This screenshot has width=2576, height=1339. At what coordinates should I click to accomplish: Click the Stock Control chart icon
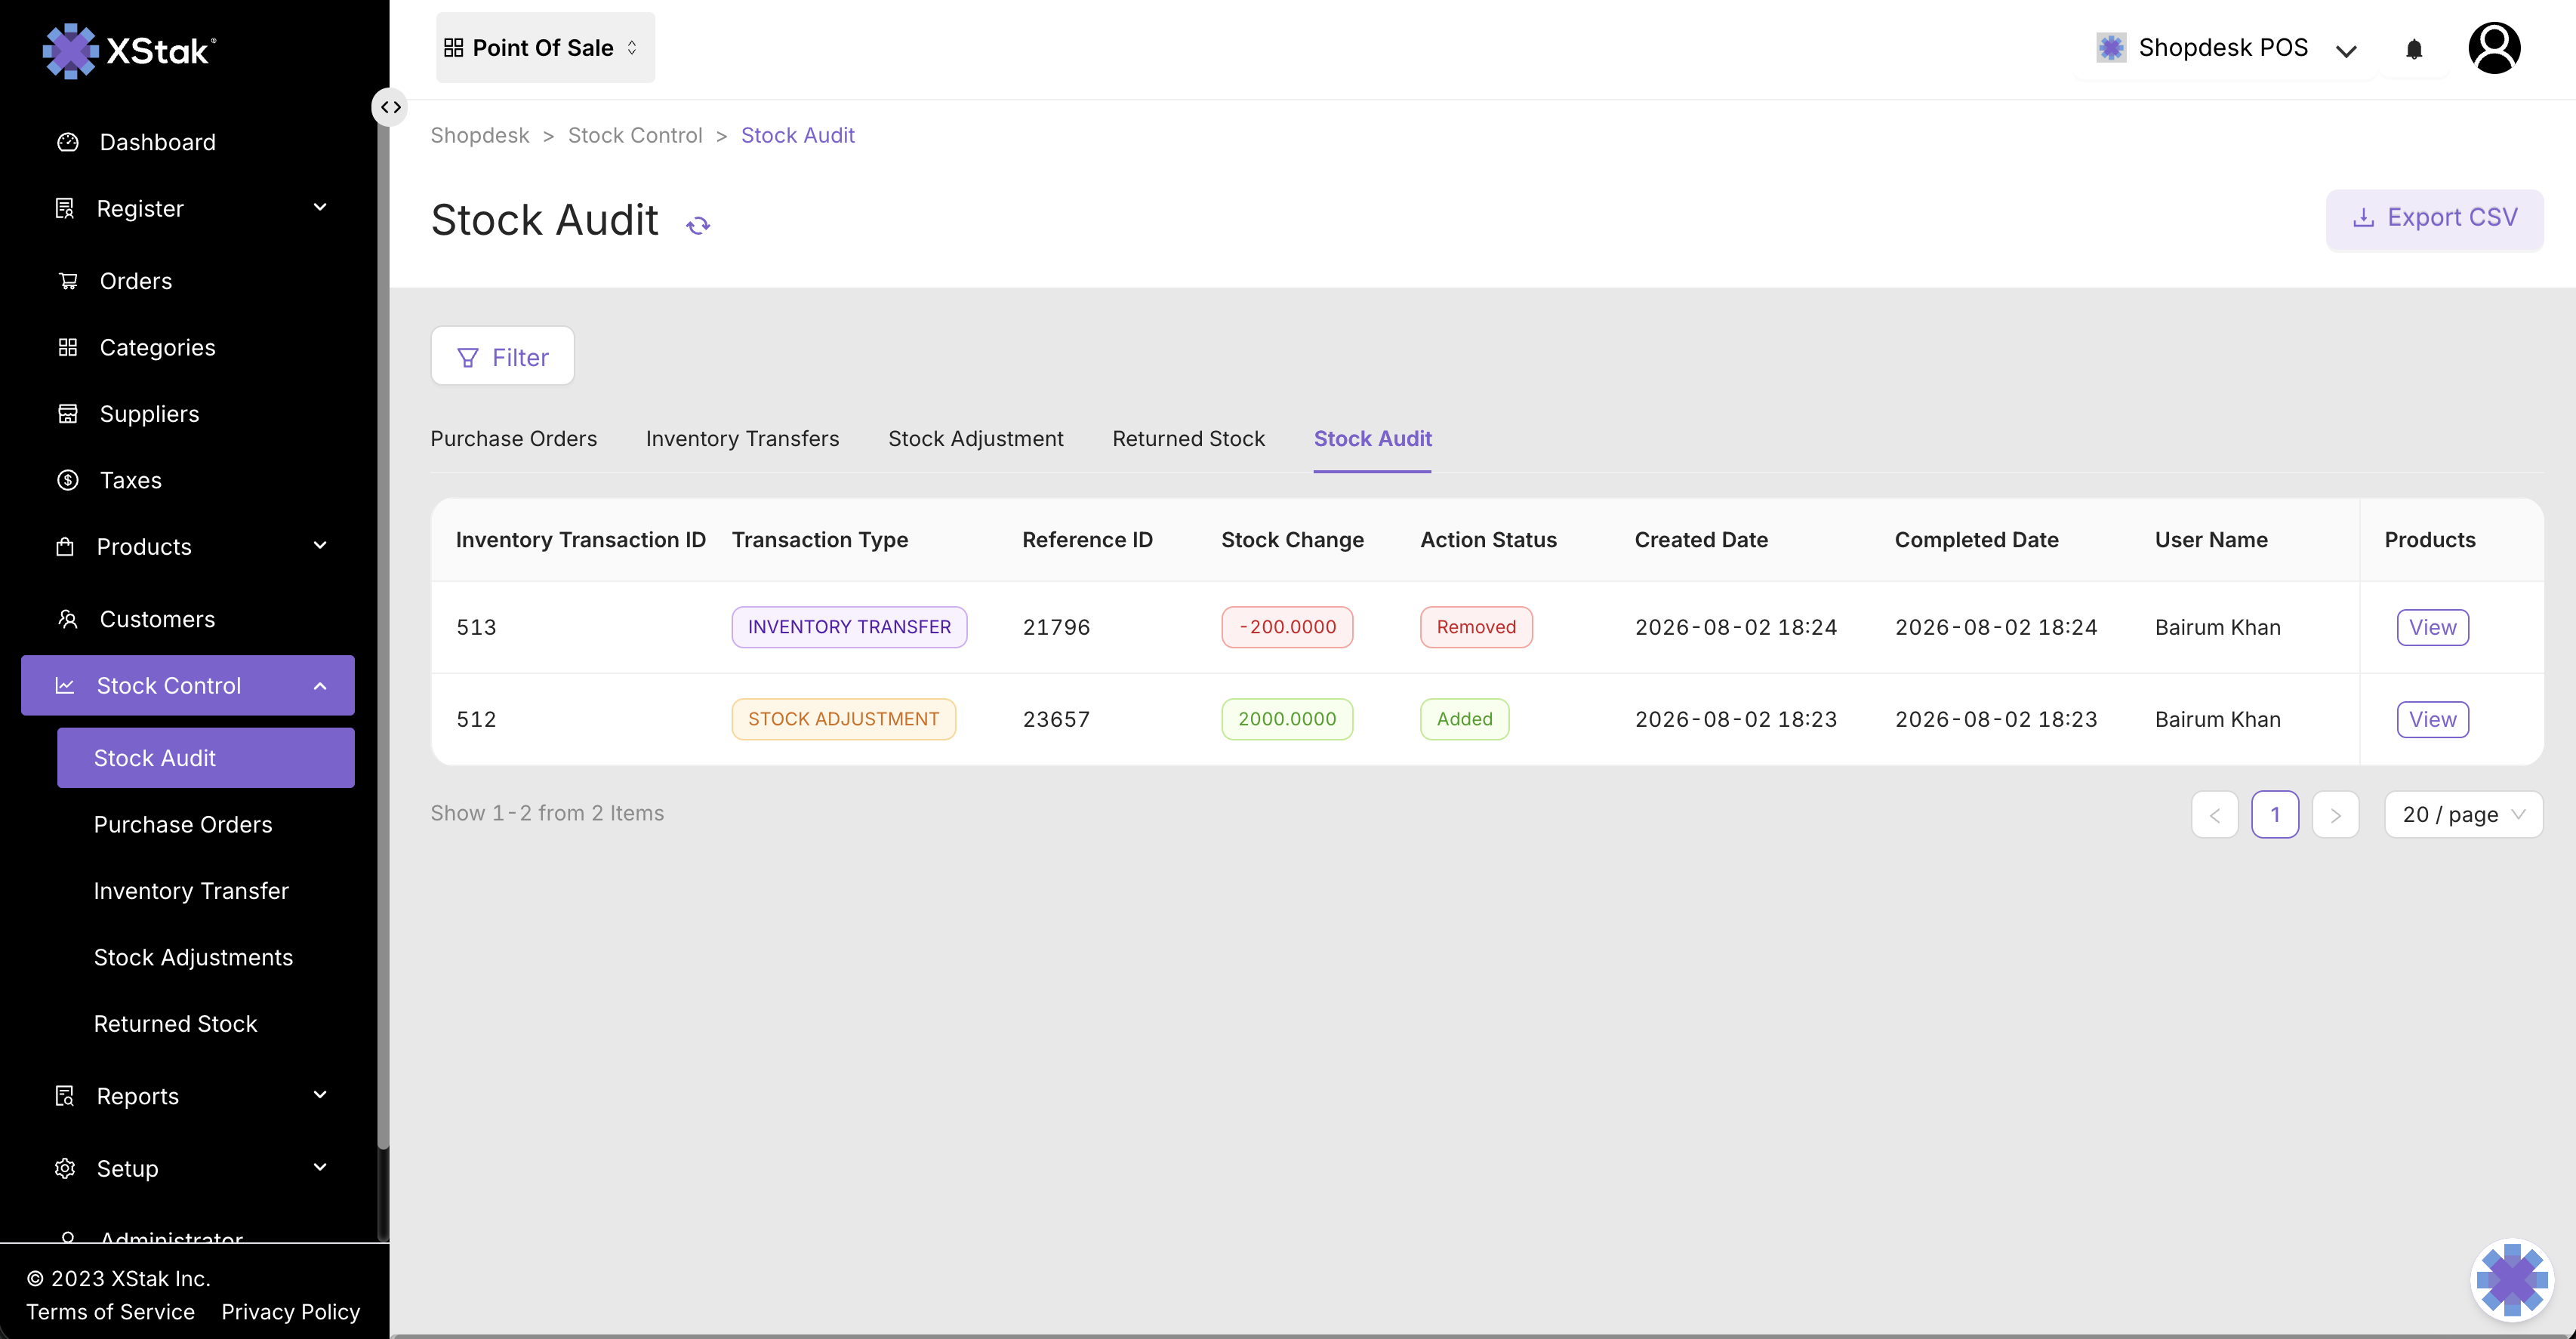click(x=65, y=685)
